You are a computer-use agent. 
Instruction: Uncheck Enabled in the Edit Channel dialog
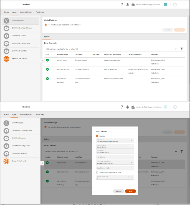(x=97, y=136)
